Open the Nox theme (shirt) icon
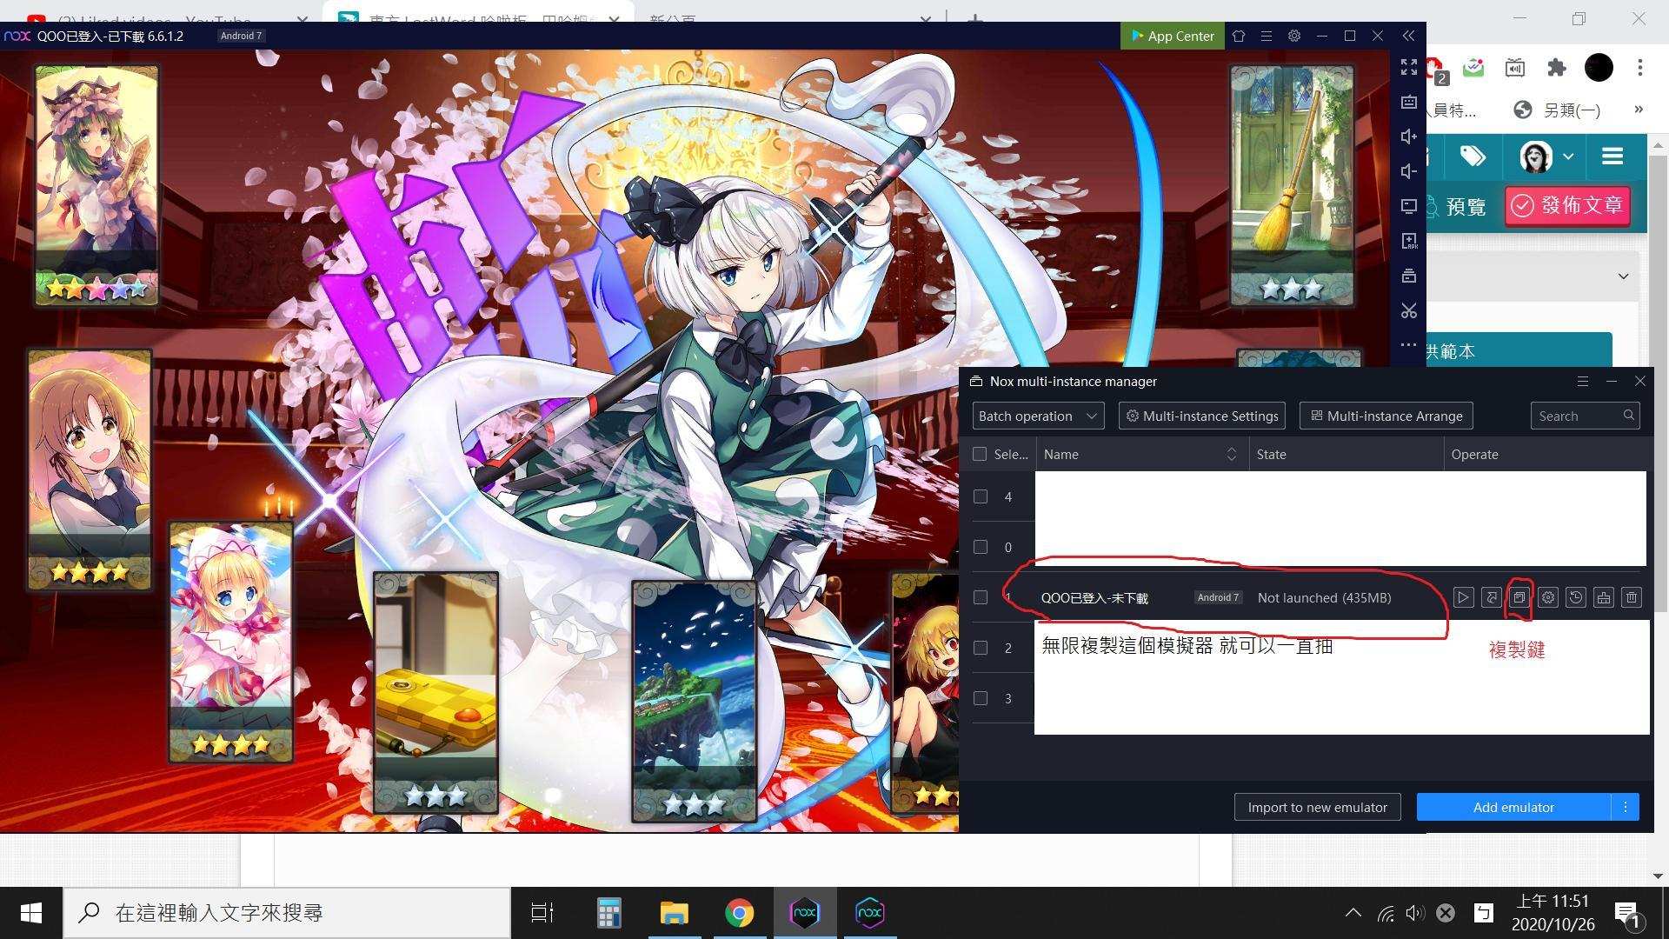 point(1239,36)
